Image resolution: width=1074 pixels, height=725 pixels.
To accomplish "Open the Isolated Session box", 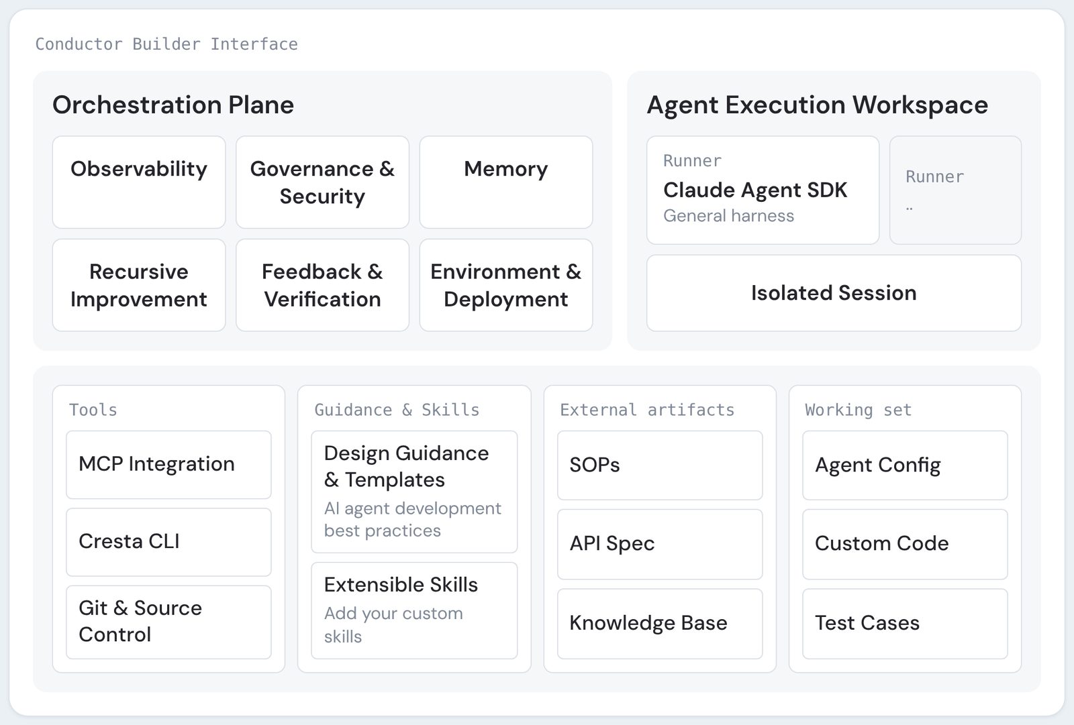I will click(x=834, y=293).
